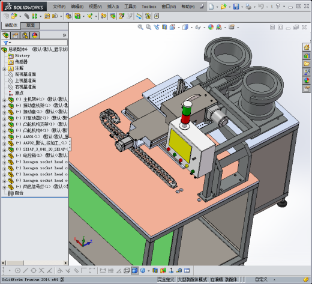Expand the 主机架G<1> tree node
This screenshot has height=284, width=312.
tap(4, 100)
